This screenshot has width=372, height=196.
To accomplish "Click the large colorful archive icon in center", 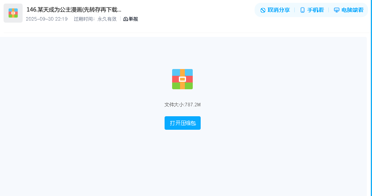I will tap(182, 79).
